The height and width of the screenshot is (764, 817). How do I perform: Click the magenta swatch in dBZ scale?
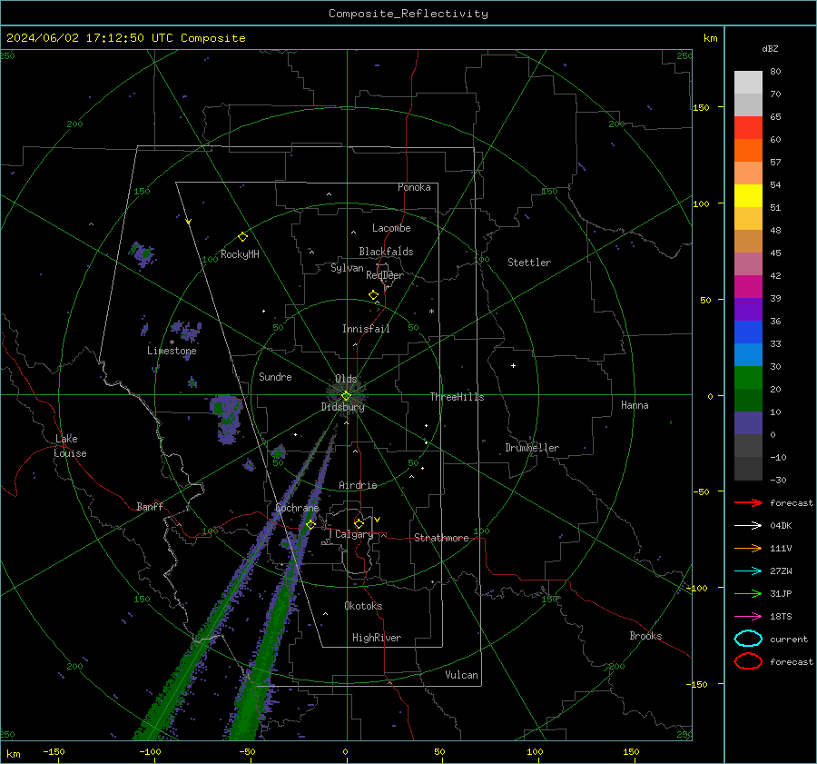tap(748, 286)
